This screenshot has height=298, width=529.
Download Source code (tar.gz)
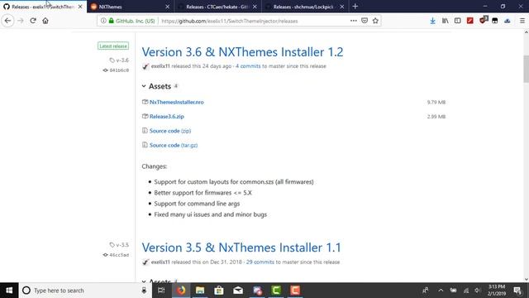pyautogui.click(x=174, y=146)
